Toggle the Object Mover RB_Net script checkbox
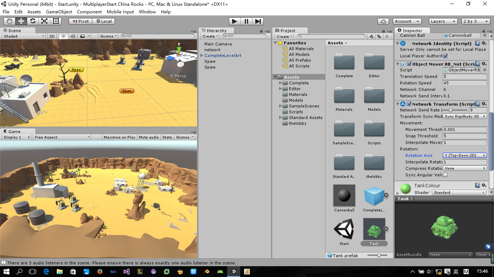Image resolution: width=494 pixels, height=277 pixels. click(409, 64)
